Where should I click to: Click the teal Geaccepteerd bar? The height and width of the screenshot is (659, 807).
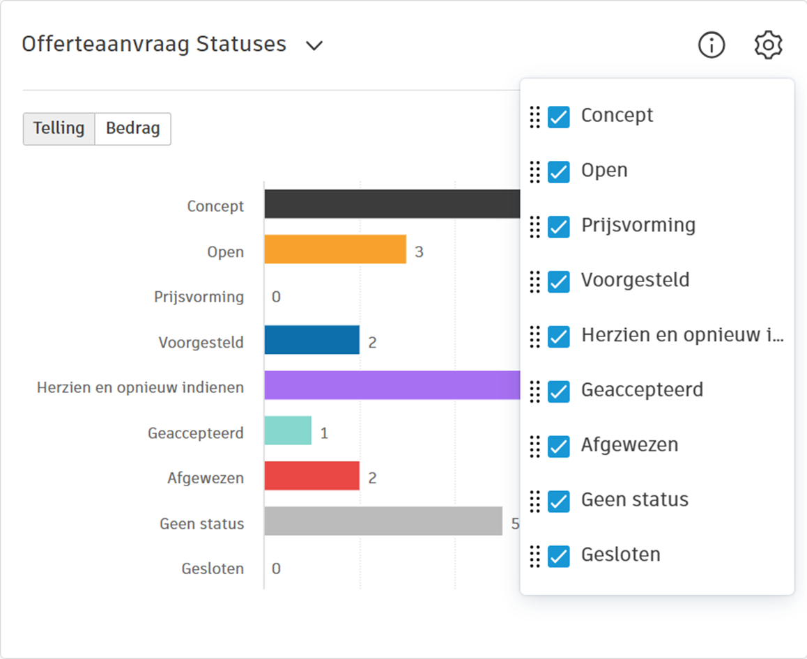pyautogui.click(x=288, y=431)
